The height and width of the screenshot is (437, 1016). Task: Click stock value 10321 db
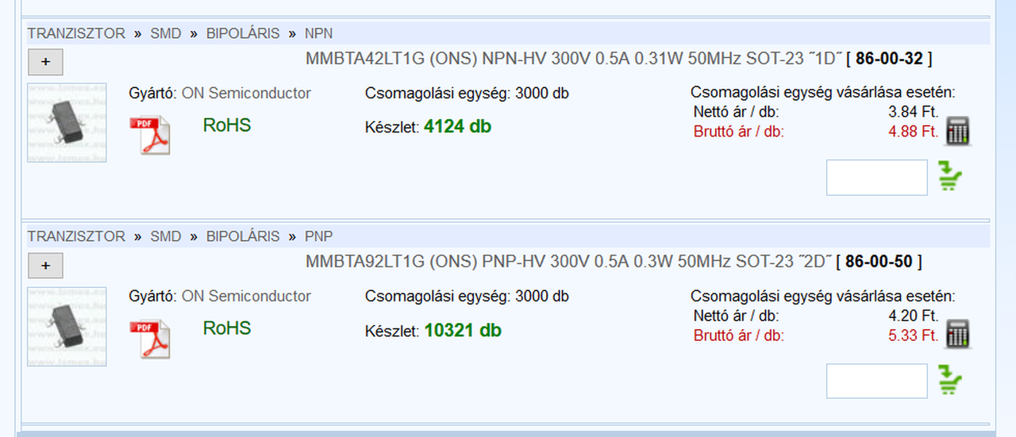tap(463, 330)
